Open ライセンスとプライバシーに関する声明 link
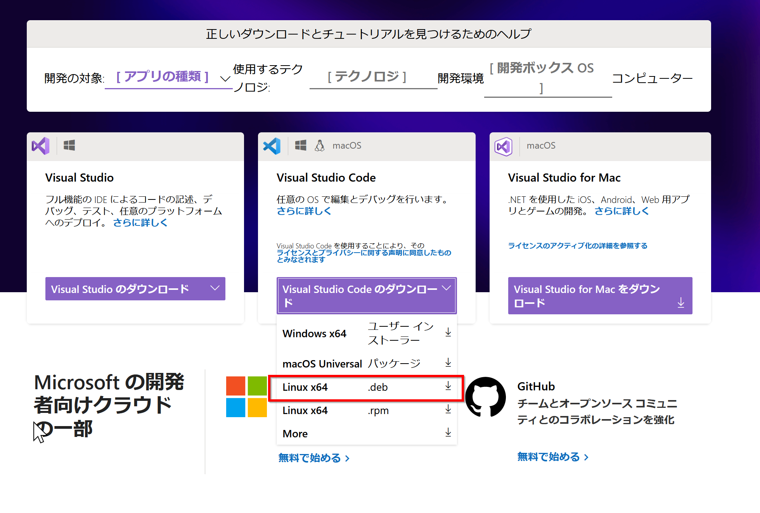The width and height of the screenshot is (760, 513). coord(364,256)
